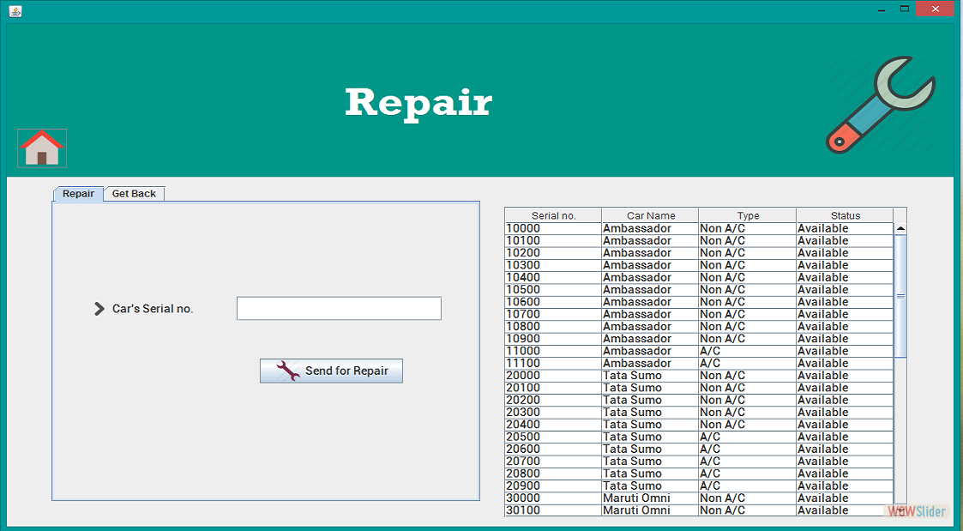963x531 pixels.
Task: Click the Java app icon in title bar
Action: click(x=15, y=10)
